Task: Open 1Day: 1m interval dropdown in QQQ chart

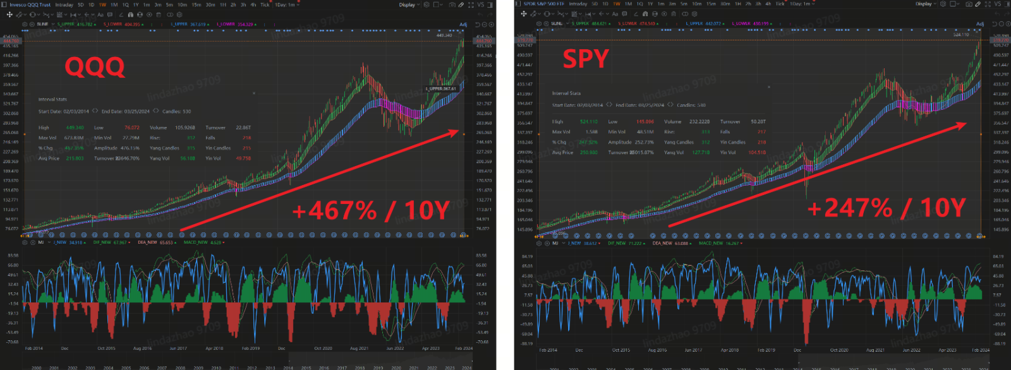Action: [287, 4]
